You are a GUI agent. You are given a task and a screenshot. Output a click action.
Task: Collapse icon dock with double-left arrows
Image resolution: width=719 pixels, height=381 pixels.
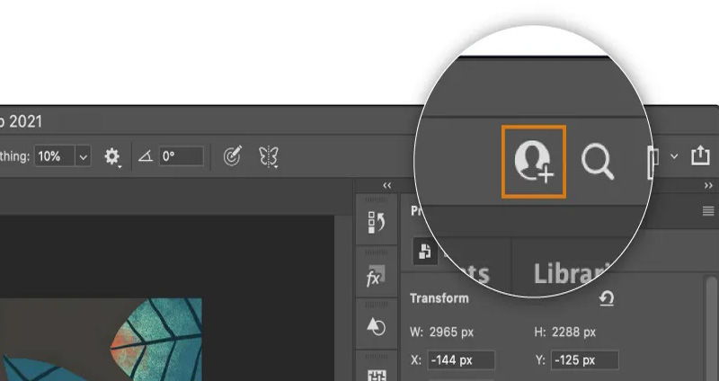(387, 185)
